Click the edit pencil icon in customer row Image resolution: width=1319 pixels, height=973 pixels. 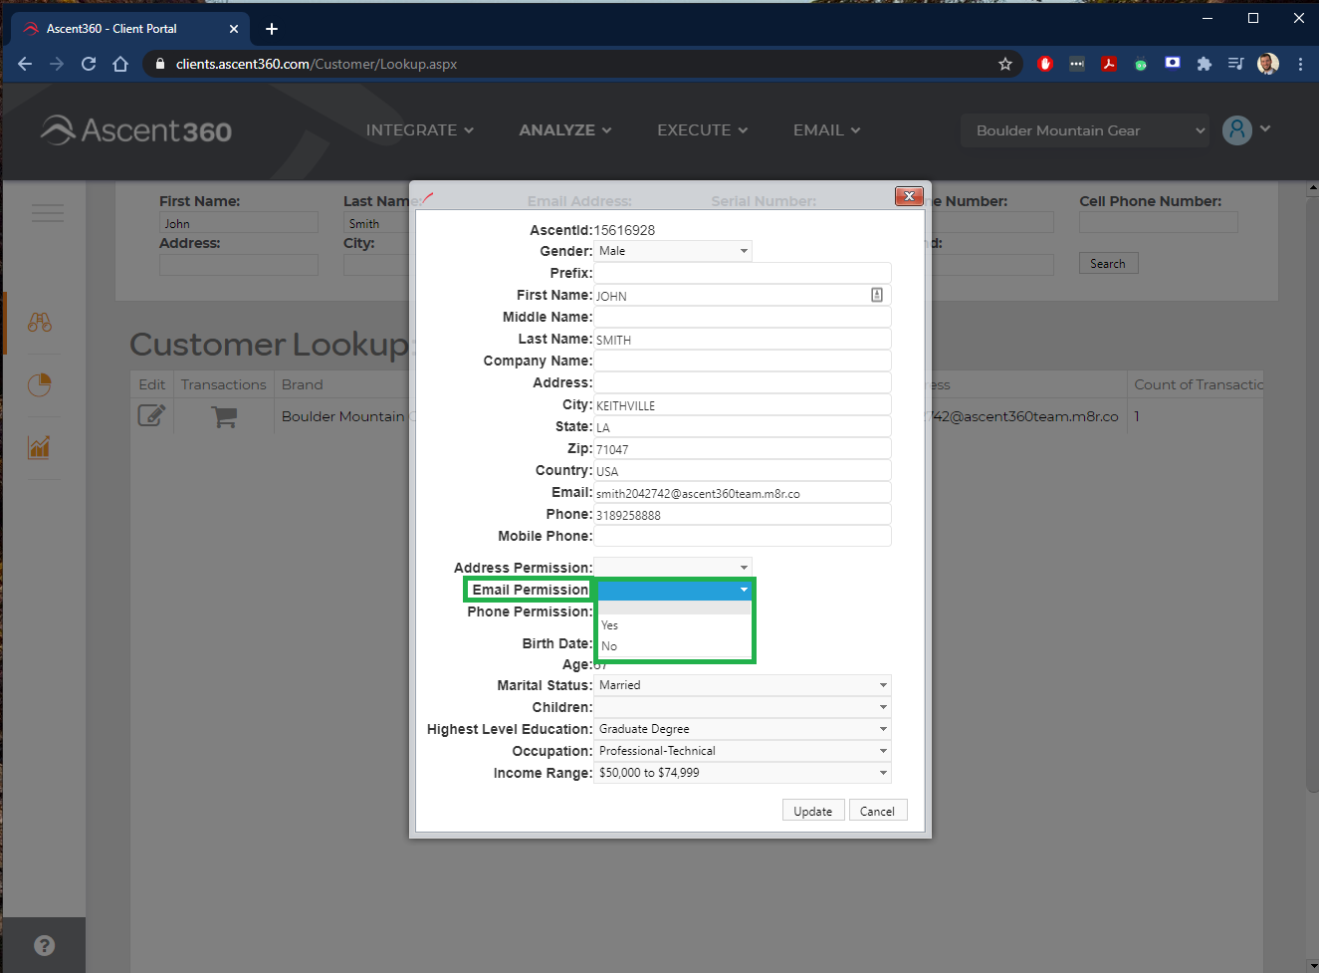pyautogui.click(x=151, y=415)
